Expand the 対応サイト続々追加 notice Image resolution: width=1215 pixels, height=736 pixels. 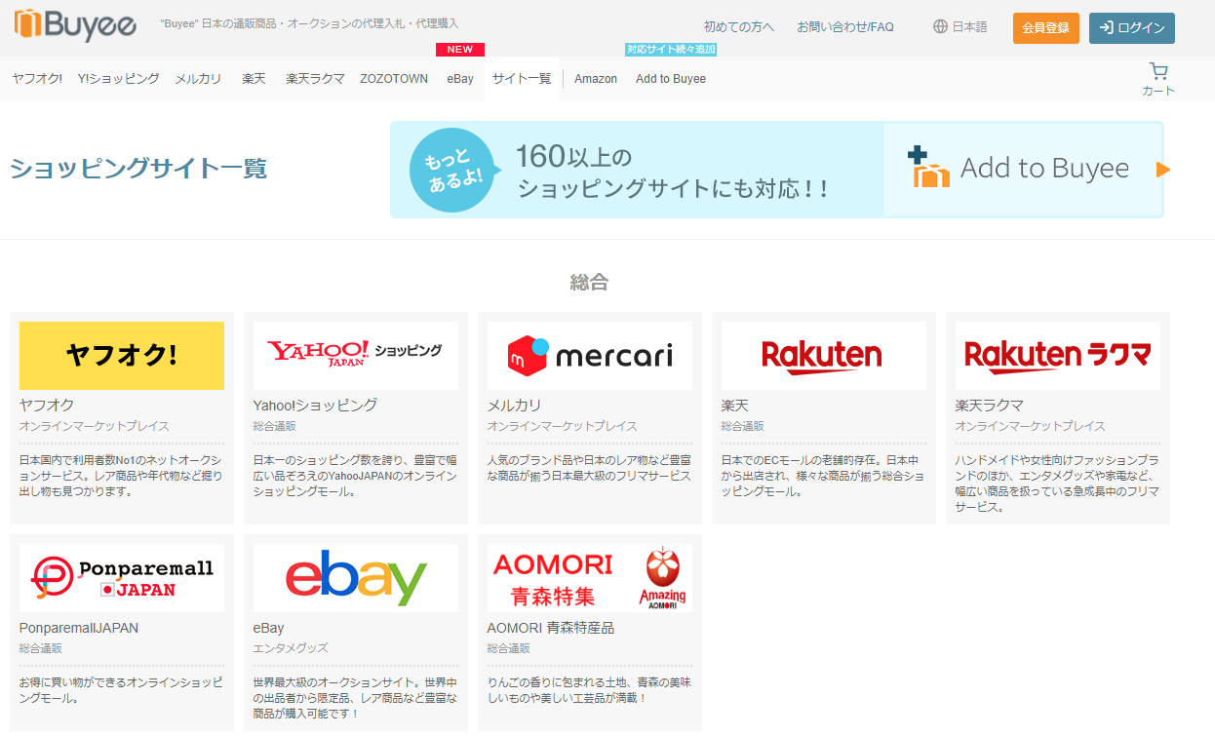click(x=672, y=49)
